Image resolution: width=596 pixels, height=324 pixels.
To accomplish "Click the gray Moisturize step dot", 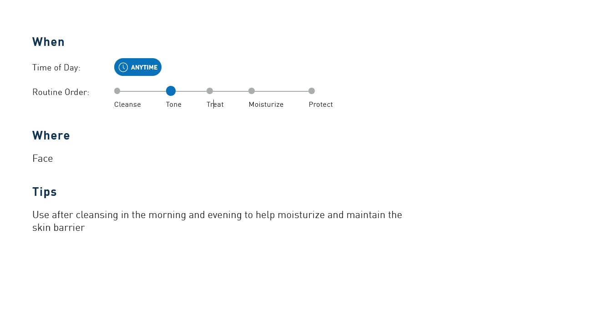I will tap(252, 91).
